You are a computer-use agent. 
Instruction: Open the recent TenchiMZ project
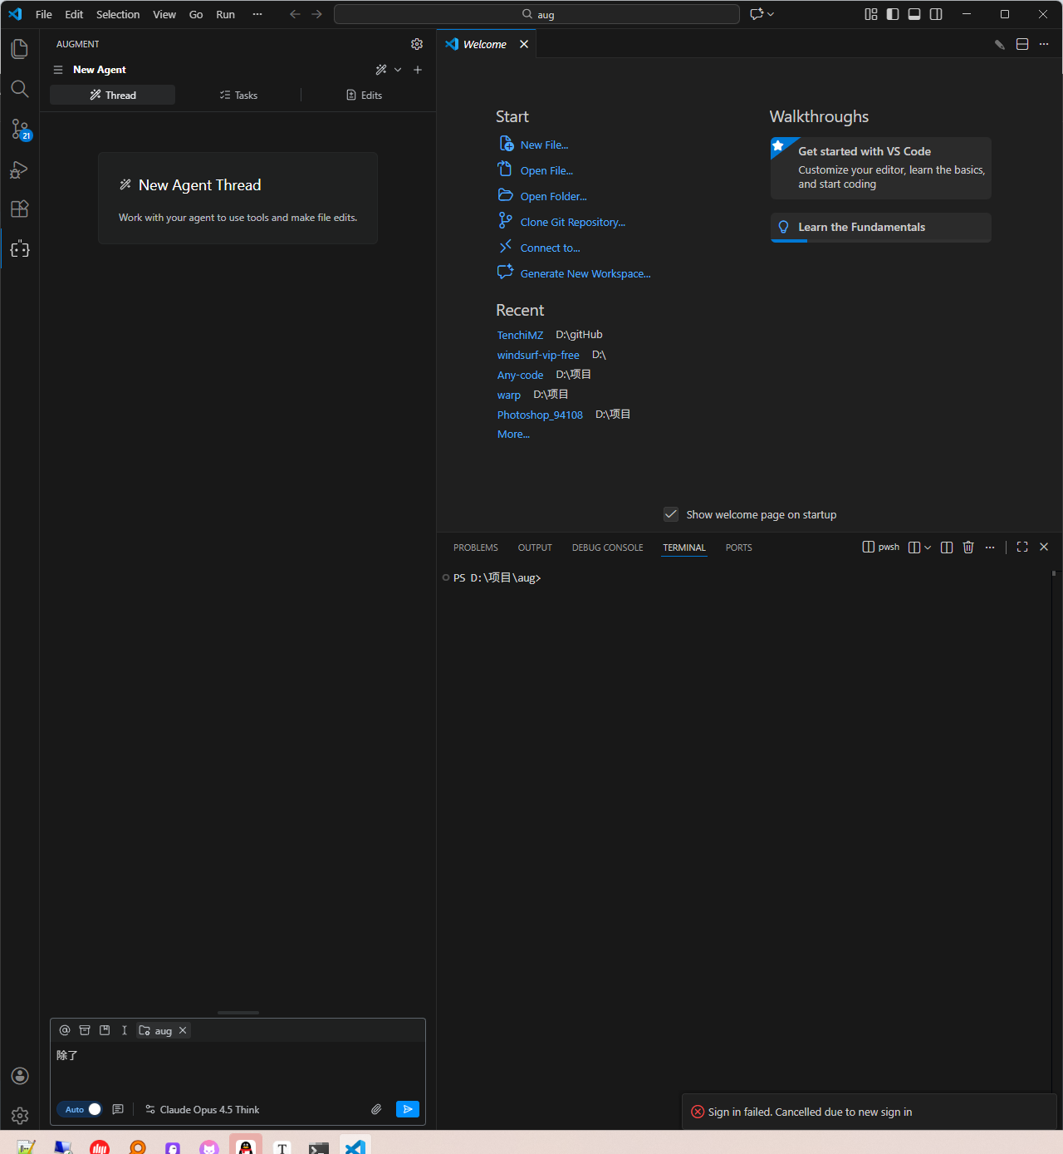[520, 335]
